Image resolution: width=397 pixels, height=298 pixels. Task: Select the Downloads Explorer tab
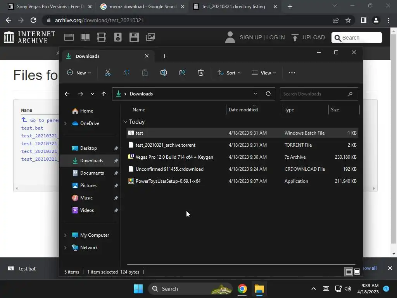pyautogui.click(x=108, y=56)
